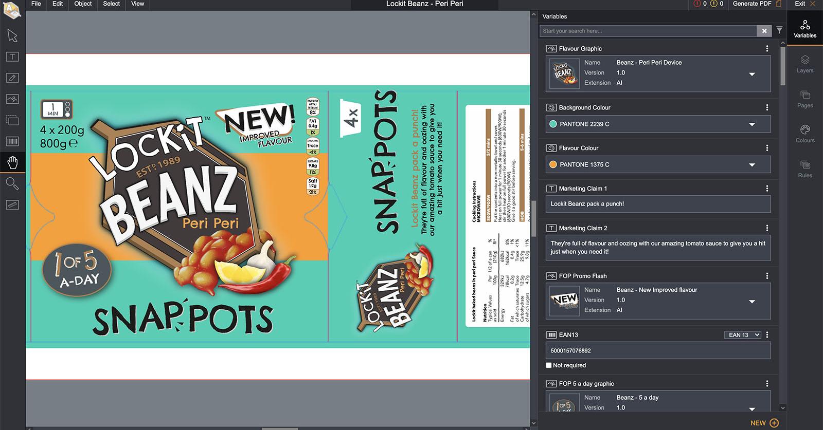Click the Flavour Graphic image variable icon
The width and height of the screenshot is (823, 430).
551,49
